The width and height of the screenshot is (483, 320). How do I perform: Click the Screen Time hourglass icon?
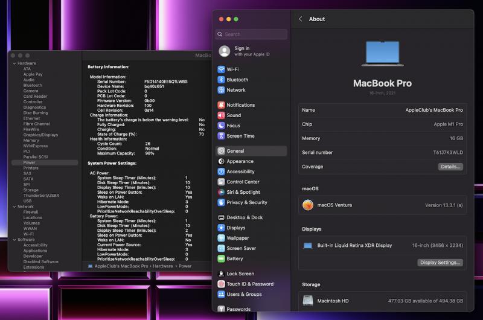coord(222,136)
